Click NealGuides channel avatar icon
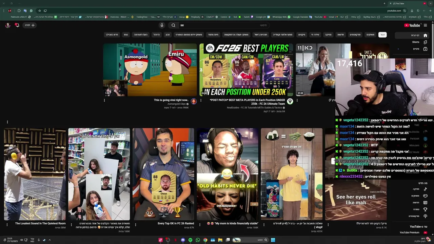The height and width of the screenshot is (244, 434). point(290,101)
